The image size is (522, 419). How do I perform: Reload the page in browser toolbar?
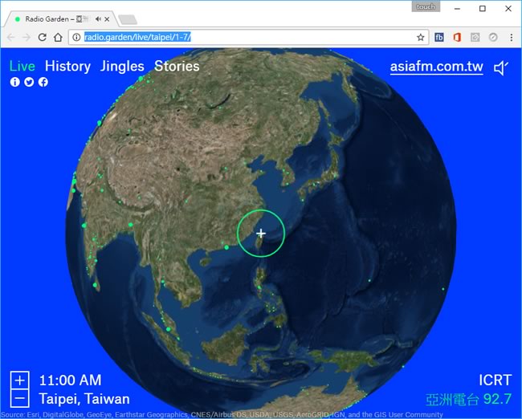click(42, 37)
